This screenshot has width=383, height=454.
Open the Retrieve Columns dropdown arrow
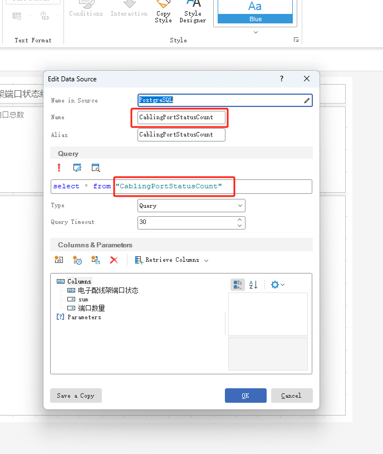[207, 261]
